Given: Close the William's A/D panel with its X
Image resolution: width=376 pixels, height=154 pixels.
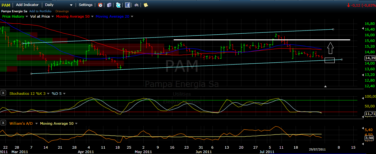Looking at the screenshot, I should tap(3, 123).
